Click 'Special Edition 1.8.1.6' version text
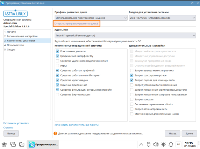This screenshot has height=149, width=200. pos(16,26)
